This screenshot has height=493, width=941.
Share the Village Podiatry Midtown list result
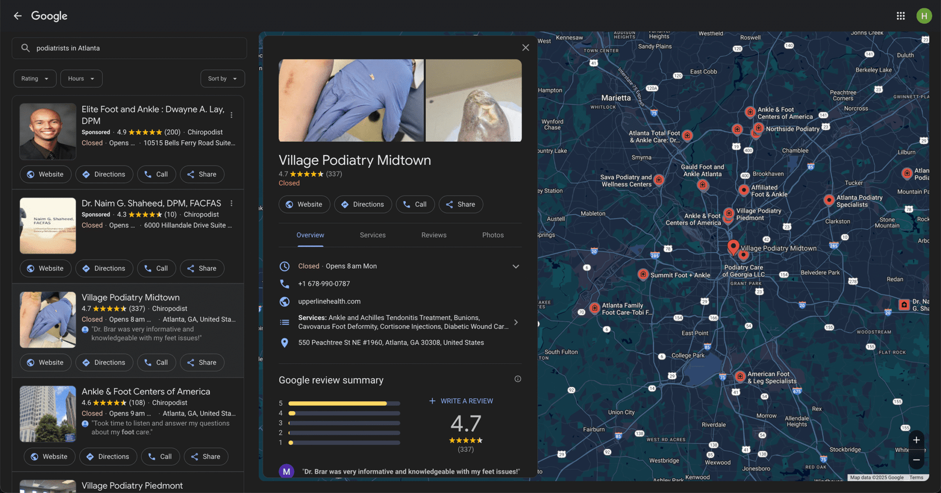[x=202, y=362]
